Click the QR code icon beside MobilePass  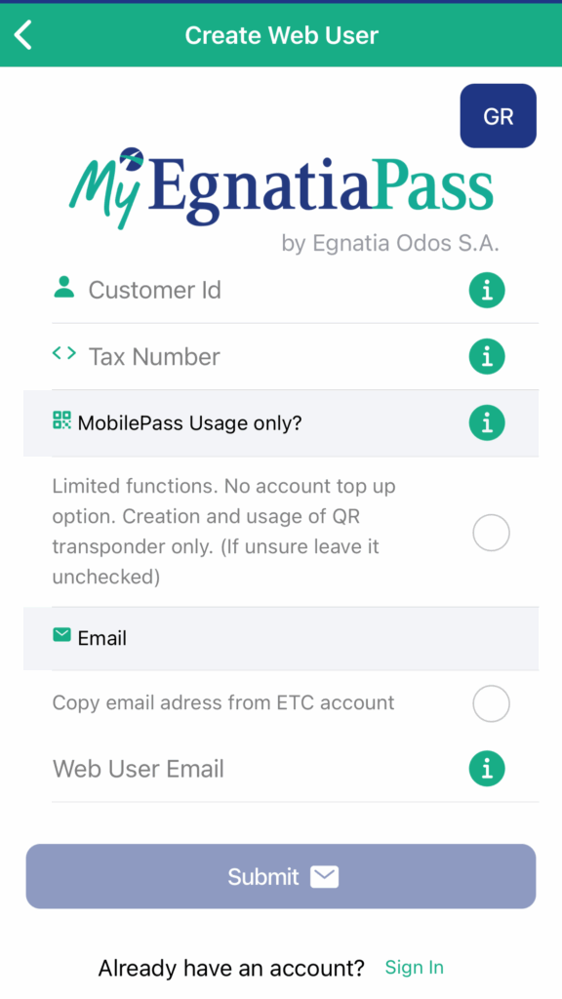(x=61, y=420)
